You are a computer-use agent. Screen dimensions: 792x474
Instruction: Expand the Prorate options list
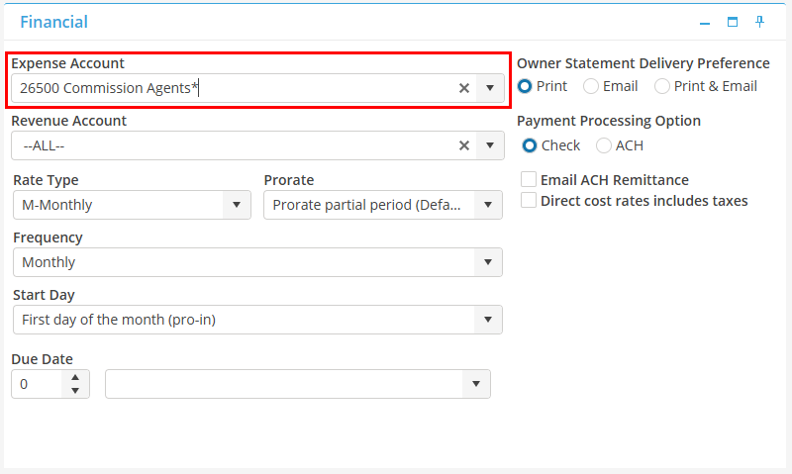[x=487, y=205]
